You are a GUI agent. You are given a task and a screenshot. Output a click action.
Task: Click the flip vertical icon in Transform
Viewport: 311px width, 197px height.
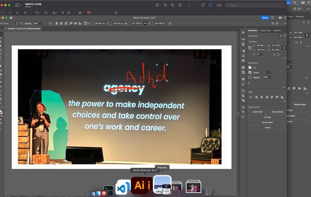(278, 54)
